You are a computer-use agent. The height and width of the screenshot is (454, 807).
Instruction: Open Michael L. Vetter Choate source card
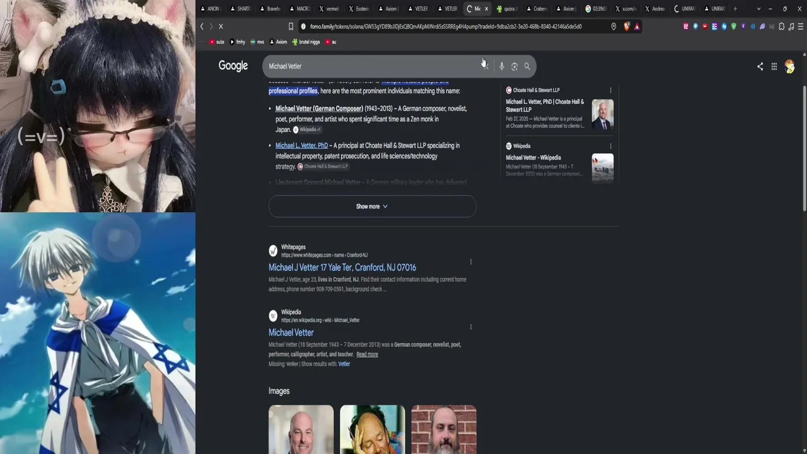(545, 106)
